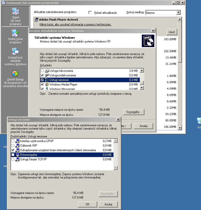Uncheck Odnajdowanie urządzeń bram internetowych checkbox
Viewport: 201px width, 210px height.
(x=13, y=150)
